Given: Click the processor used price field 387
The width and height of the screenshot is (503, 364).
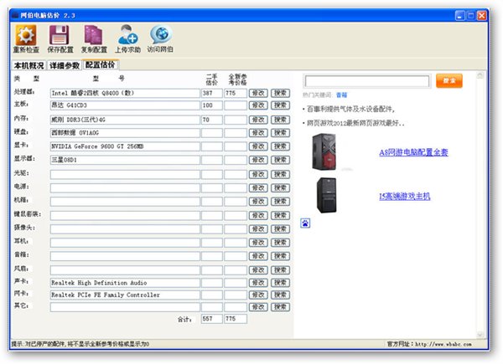Looking at the screenshot, I should click(x=212, y=93).
